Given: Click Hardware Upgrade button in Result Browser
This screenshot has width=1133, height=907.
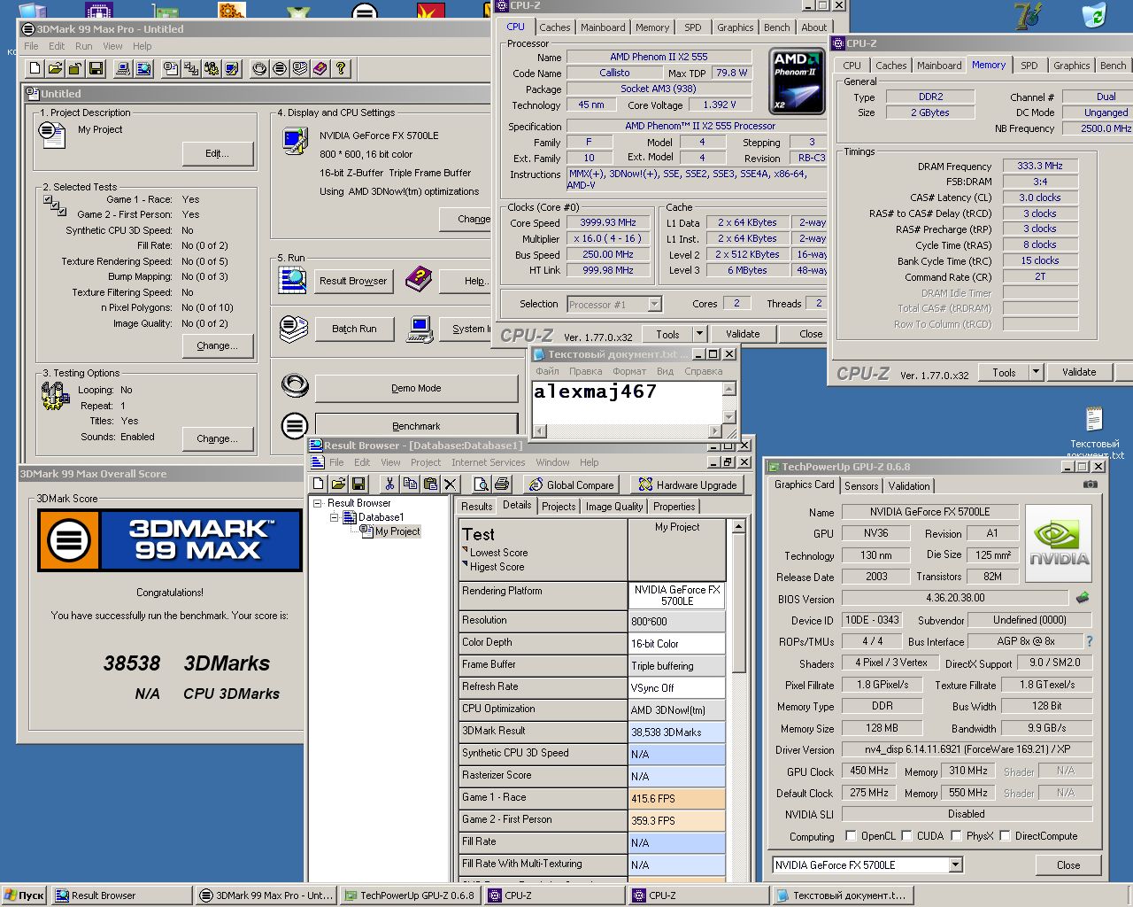Looking at the screenshot, I should coord(688,485).
